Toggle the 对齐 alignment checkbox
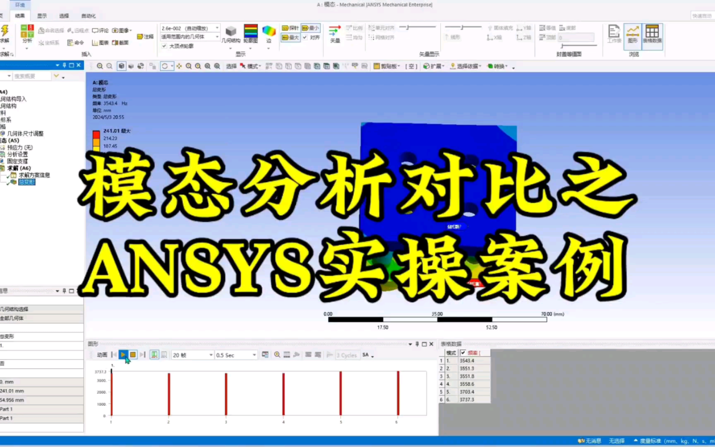Viewport: 715px width, 447px height. (305, 37)
